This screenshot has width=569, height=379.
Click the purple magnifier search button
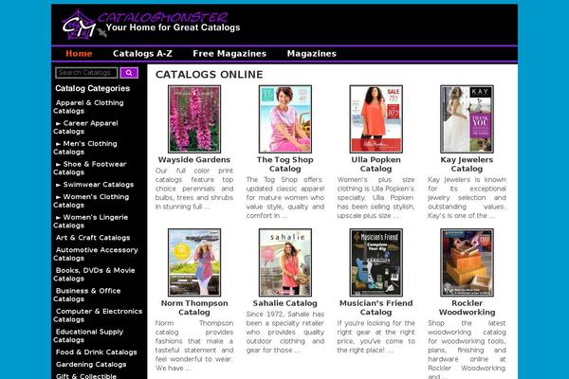[129, 73]
